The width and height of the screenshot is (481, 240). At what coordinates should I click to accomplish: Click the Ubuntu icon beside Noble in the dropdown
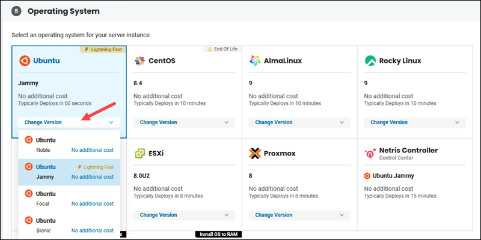tap(28, 140)
